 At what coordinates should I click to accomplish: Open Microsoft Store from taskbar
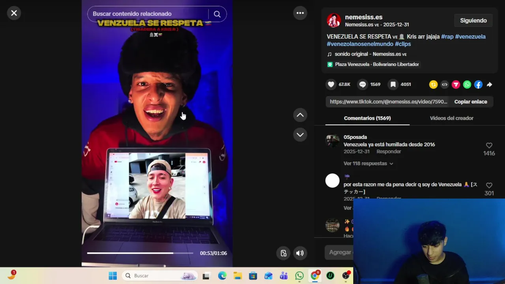(253, 276)
